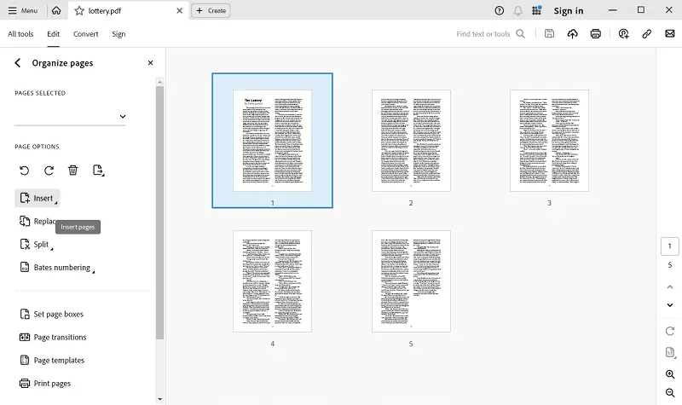Star the lottery.pdf document
682x405 pixels.
pos(79,10)
